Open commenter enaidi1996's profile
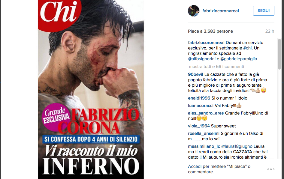Viewport: 284px width, 179px height. point(199,98)
